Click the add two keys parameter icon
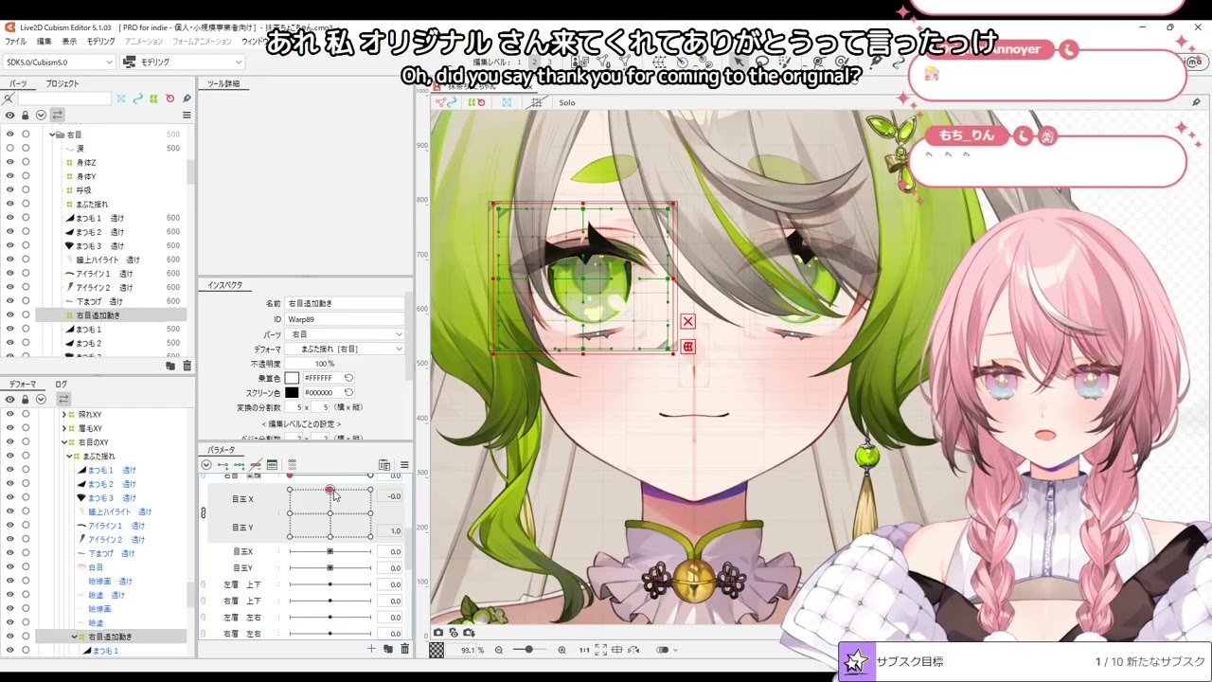This screenshot has width=1212, height=682. pyautogui.click(x=223, y=465)
